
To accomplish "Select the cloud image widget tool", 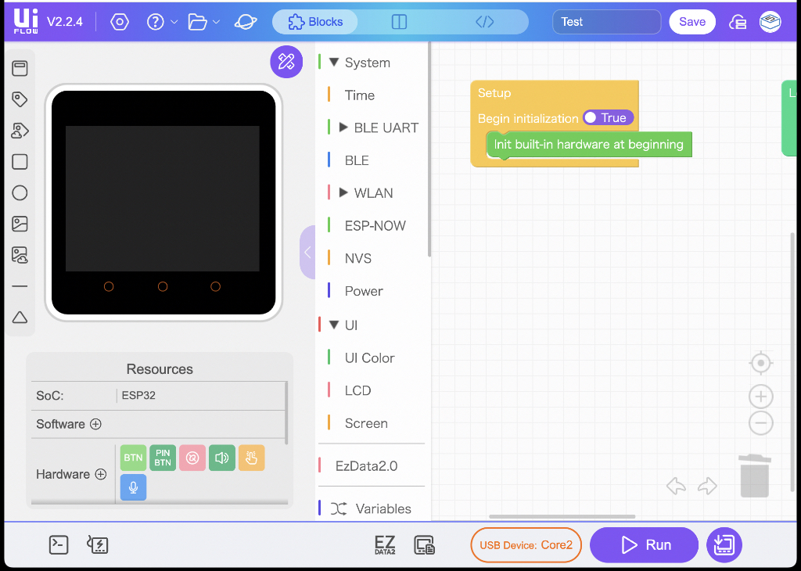I will pos(20,255).
